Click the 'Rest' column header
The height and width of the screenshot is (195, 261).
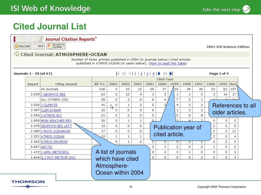pyautogui.click(x=233, y=84)
